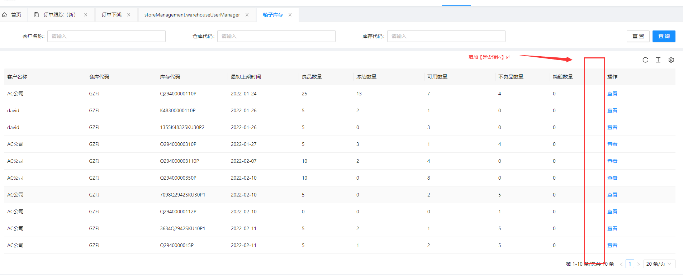Viewport: 683px width, 275px height.
Task: Click the 重置 reset button
Action: click(638, 36)
